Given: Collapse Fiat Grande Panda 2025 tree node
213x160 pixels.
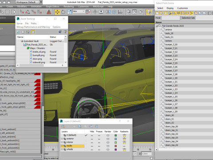Looking at the screenshot, I should [x=157, y=26].
